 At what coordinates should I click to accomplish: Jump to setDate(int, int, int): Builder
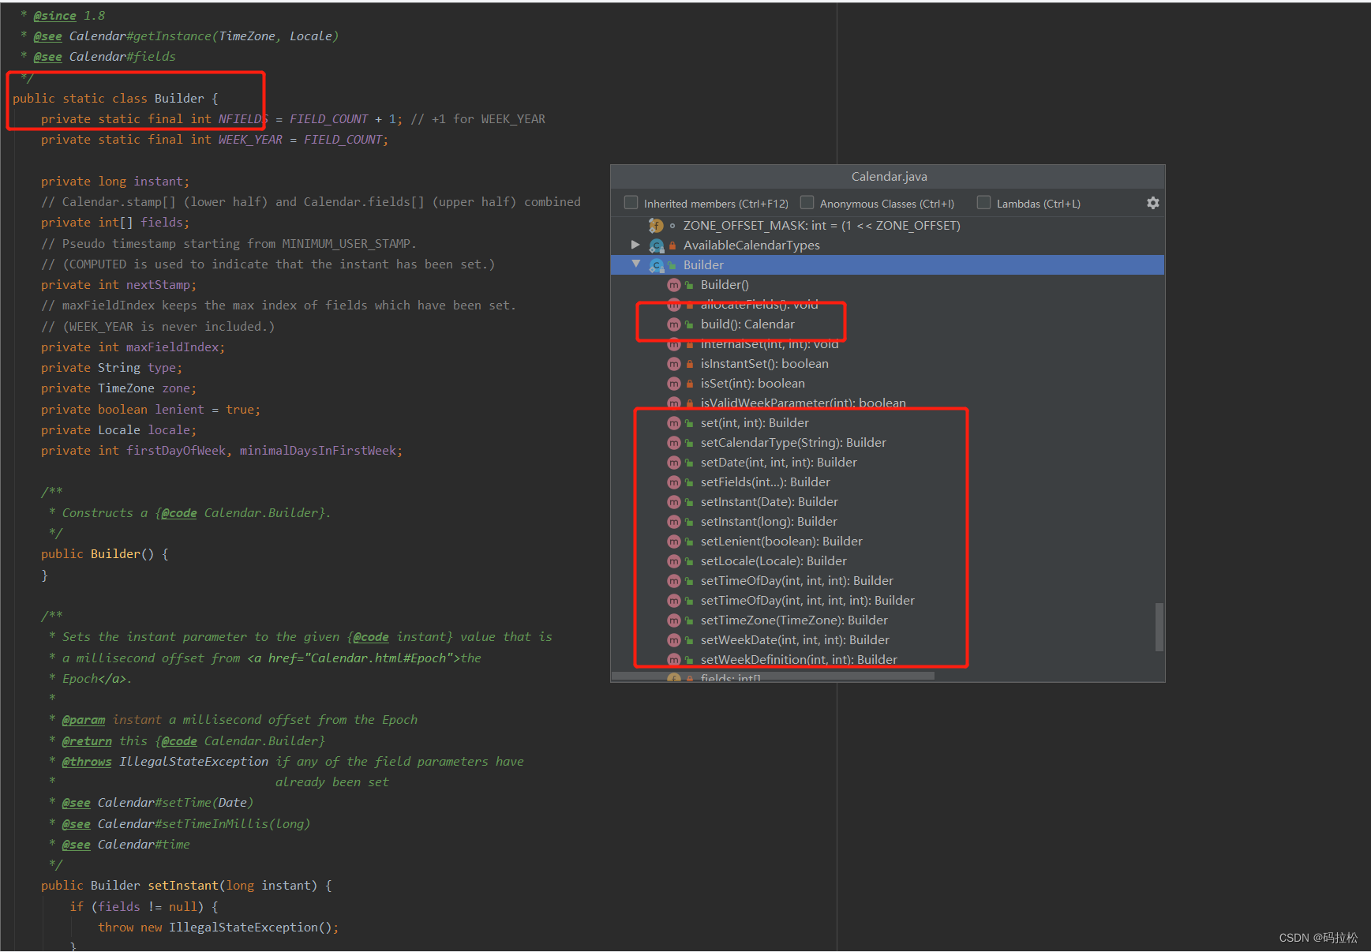(779, 463)
